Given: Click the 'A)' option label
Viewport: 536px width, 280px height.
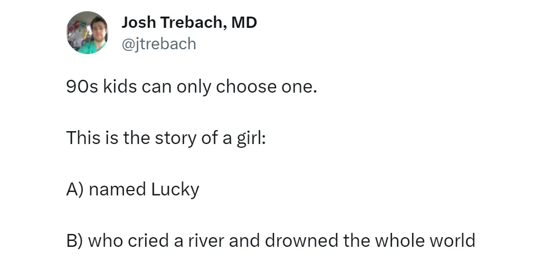Looking at the screenshot, I should pos(75,190).
